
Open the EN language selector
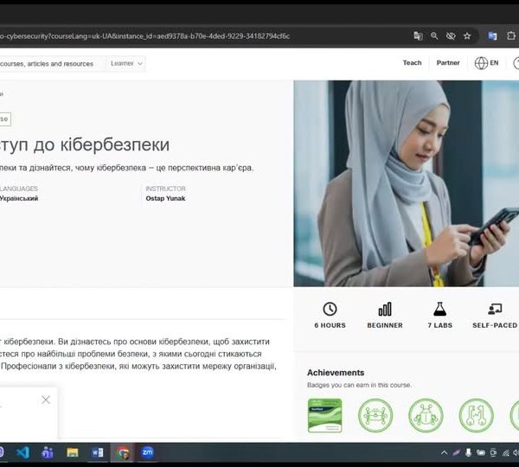494,63
